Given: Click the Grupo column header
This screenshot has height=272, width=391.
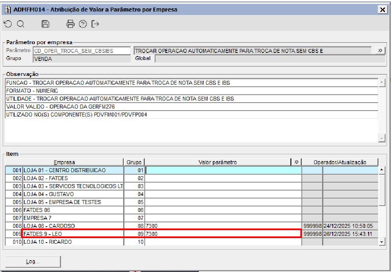Looking at the screenshot, I should tap(134, 162).
